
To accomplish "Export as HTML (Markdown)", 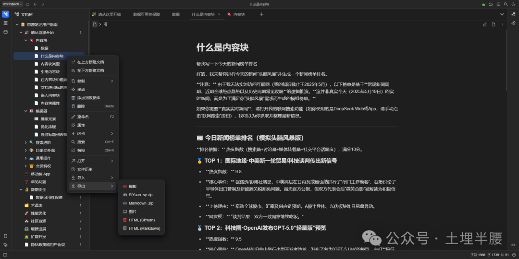I will 141,228.
